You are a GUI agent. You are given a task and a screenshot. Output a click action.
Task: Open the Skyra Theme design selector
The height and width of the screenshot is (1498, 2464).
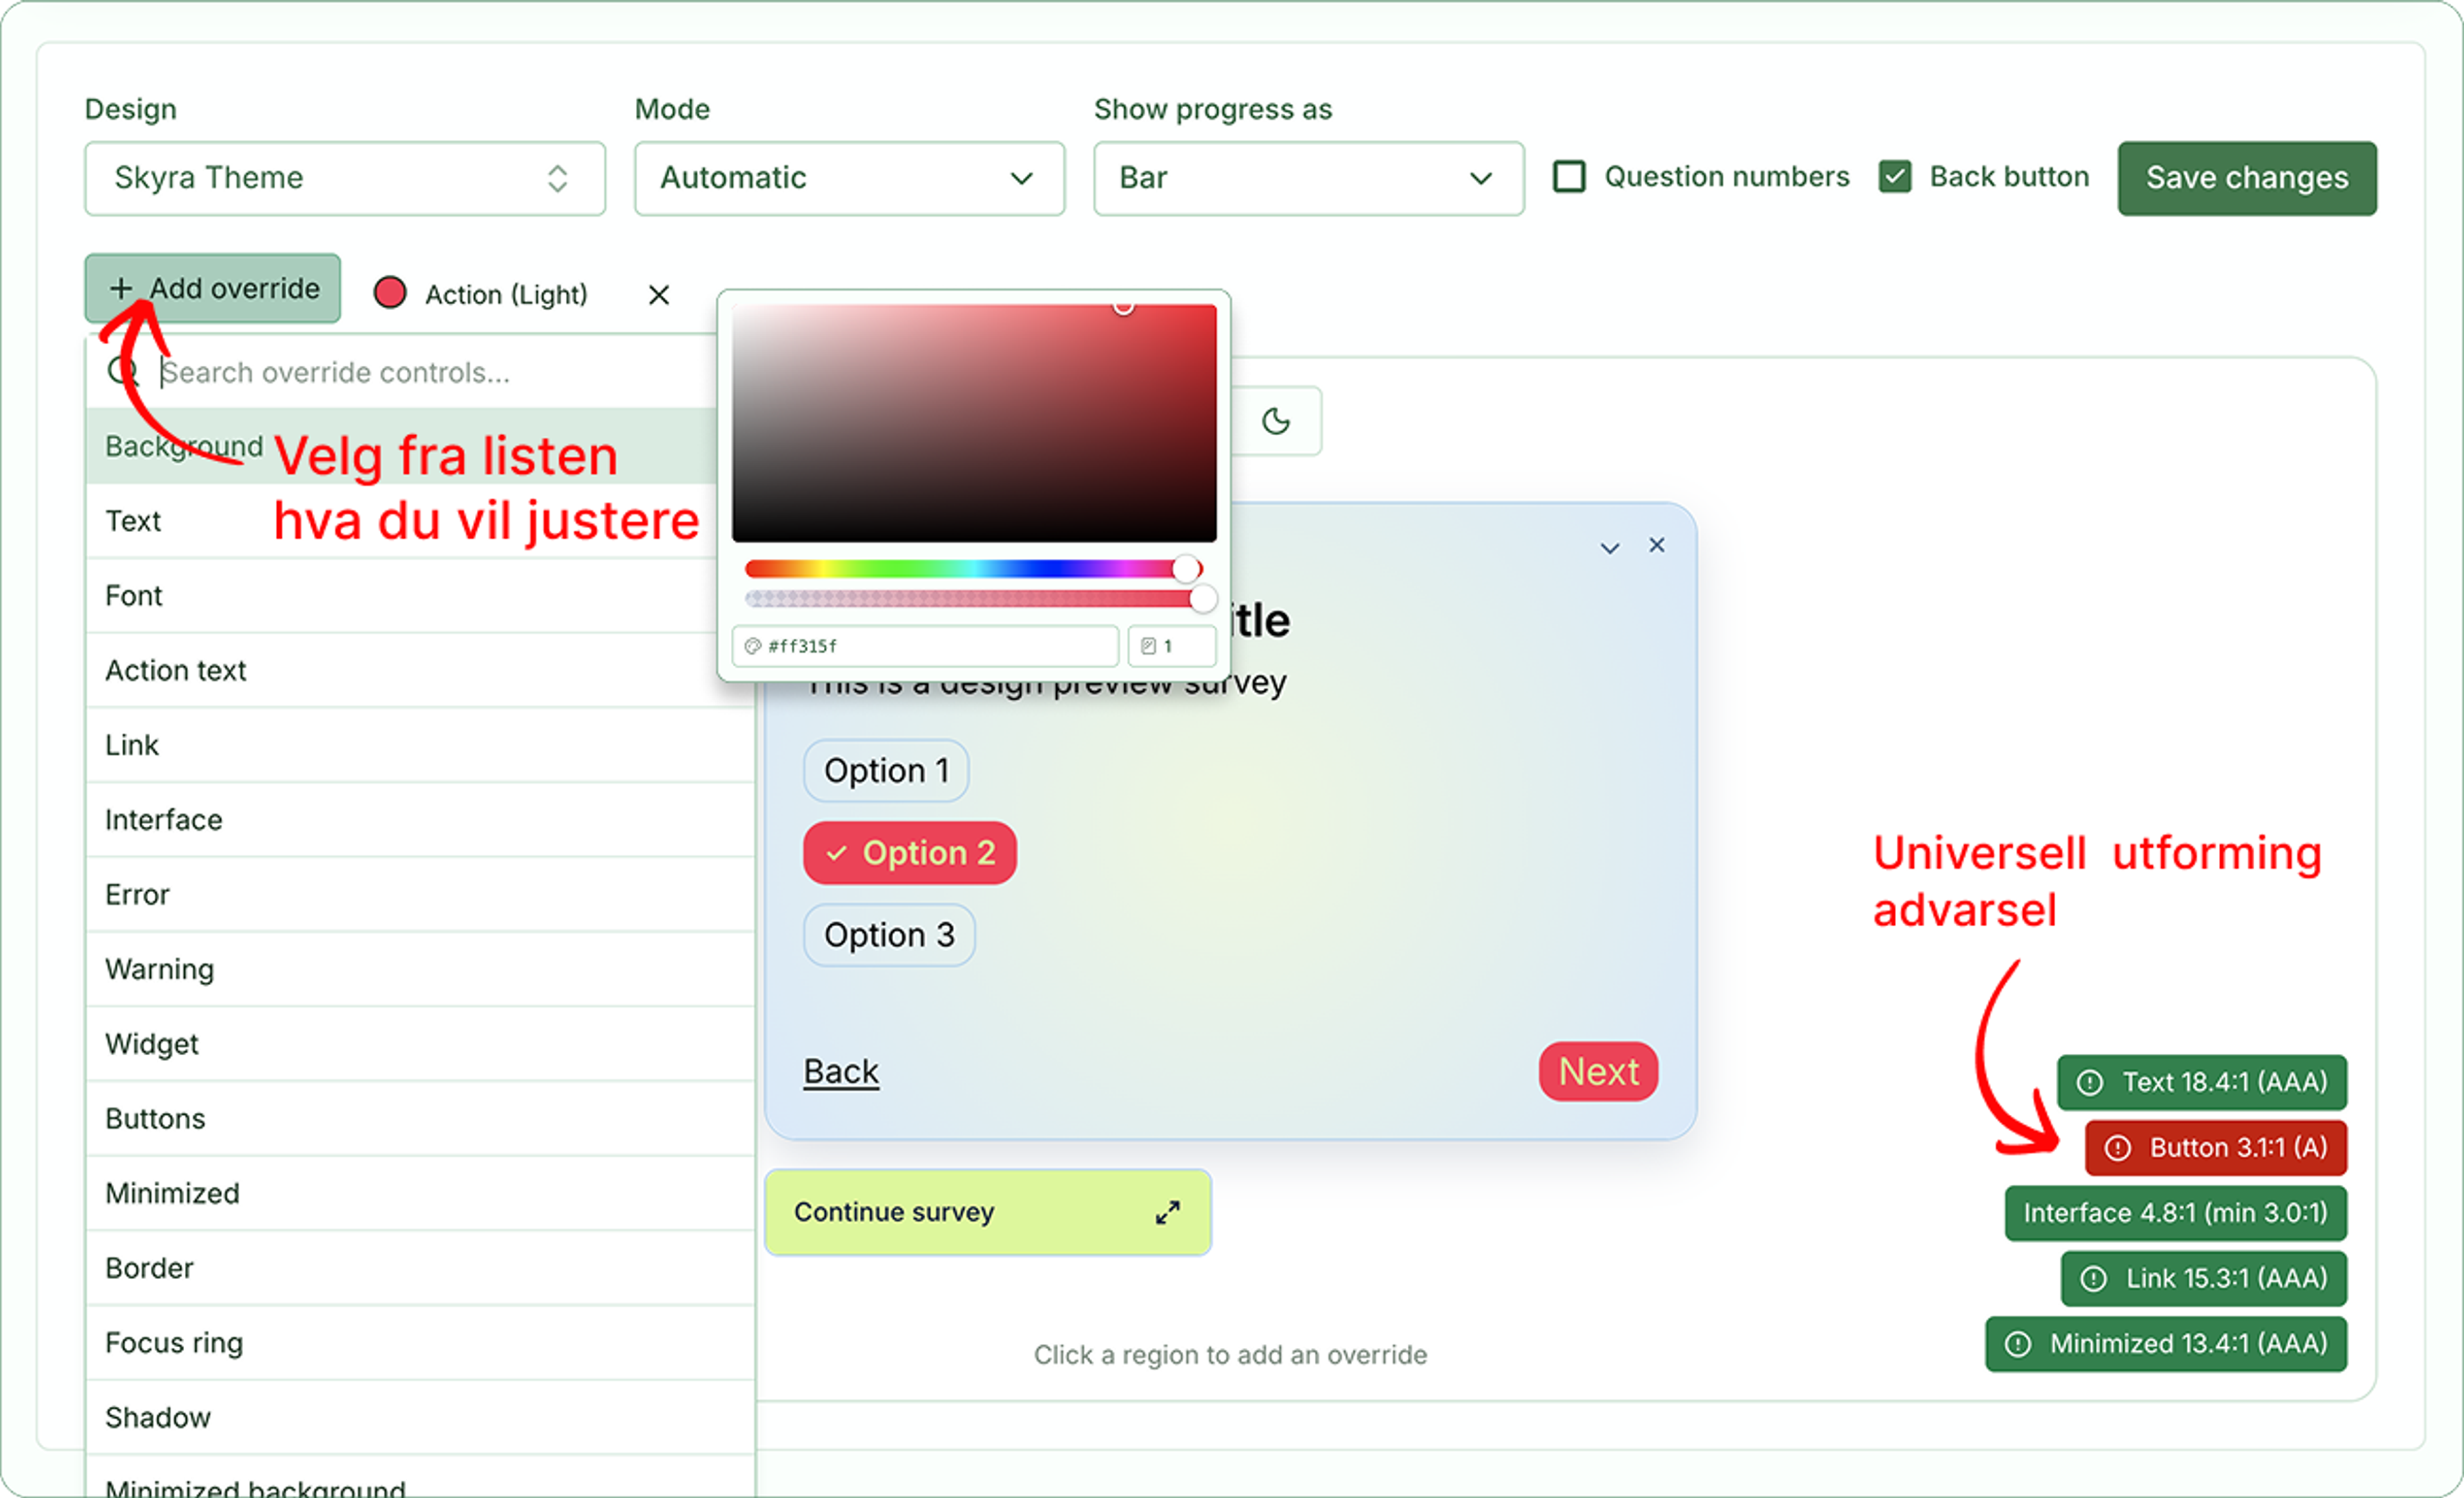(x=345, y=178)
